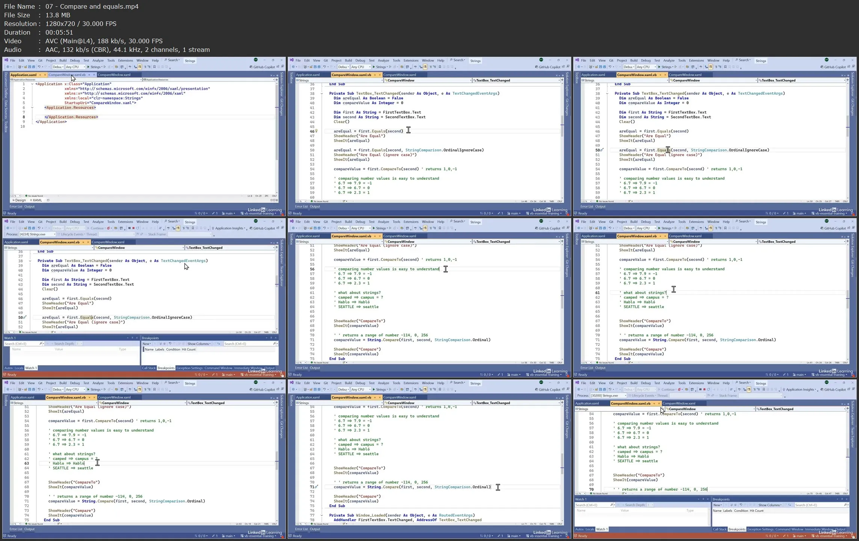Click Visual Studio logo in the Application.xaml editor window
Viewport: 859px width, 541px height.
pyautogui.click(x=6, y=60)
